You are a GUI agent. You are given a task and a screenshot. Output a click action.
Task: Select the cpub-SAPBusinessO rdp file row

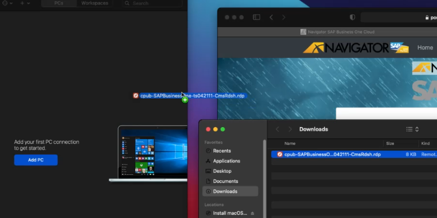tap(354, 154)
